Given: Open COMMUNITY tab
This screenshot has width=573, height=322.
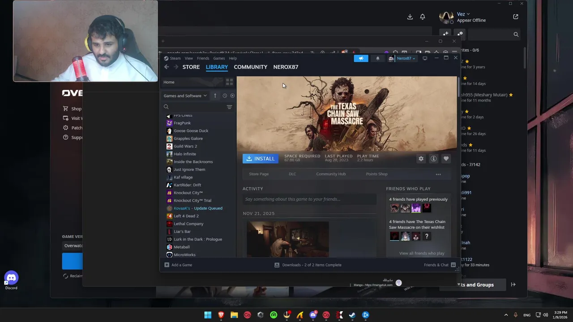Looking at the screenshot, I should coord(250,67).
